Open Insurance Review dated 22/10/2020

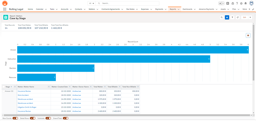click(x=24, y=91)
